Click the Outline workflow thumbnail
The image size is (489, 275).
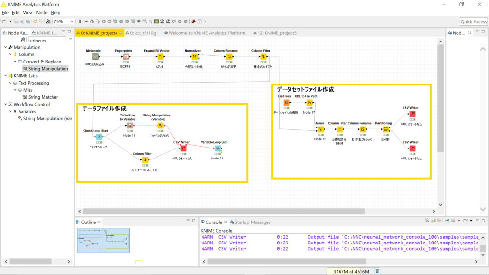(104, 240)
